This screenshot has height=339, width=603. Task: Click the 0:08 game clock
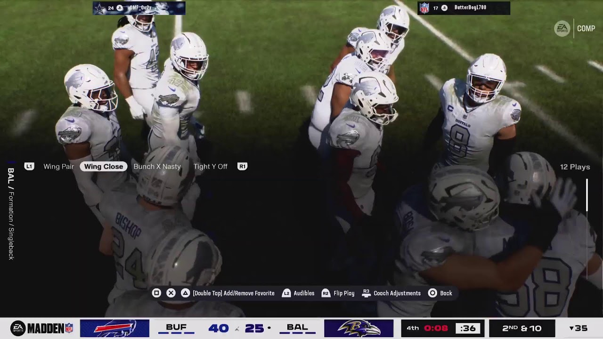436,328
